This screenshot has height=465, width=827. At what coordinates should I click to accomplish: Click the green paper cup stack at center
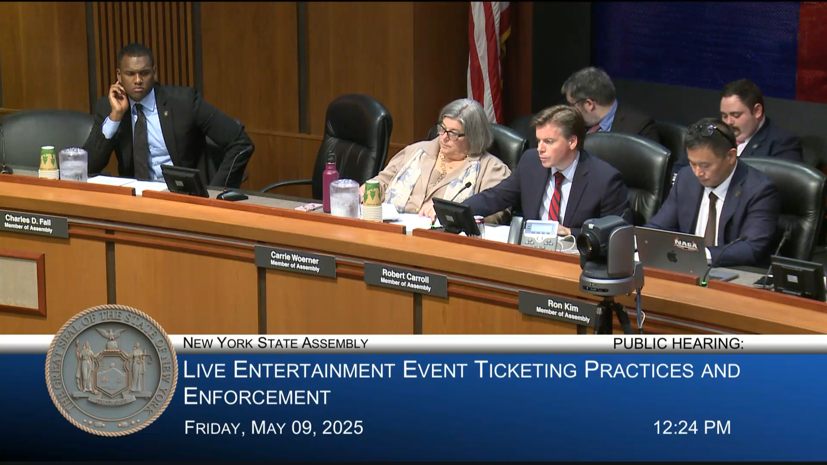click(372, 201)
